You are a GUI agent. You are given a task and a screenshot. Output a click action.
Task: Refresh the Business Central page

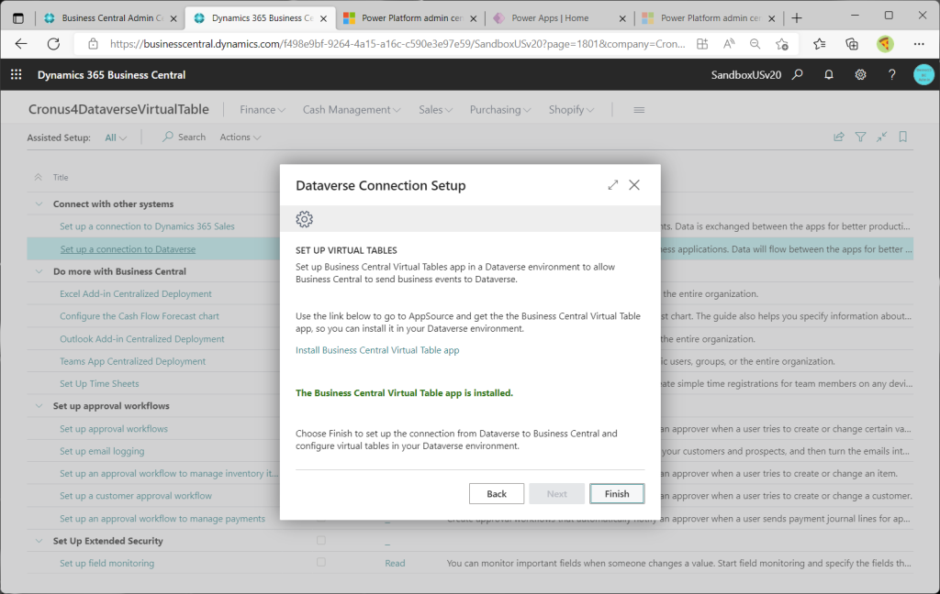54,44
